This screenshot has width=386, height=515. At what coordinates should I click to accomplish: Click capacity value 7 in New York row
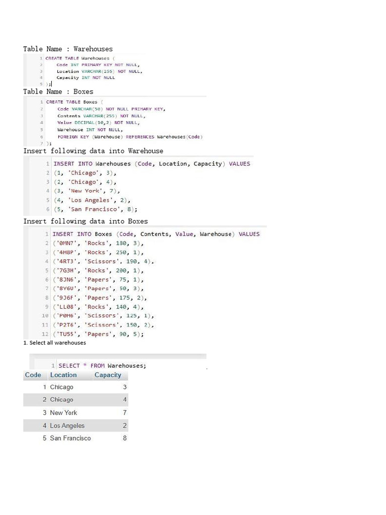(x=125, y=413)
